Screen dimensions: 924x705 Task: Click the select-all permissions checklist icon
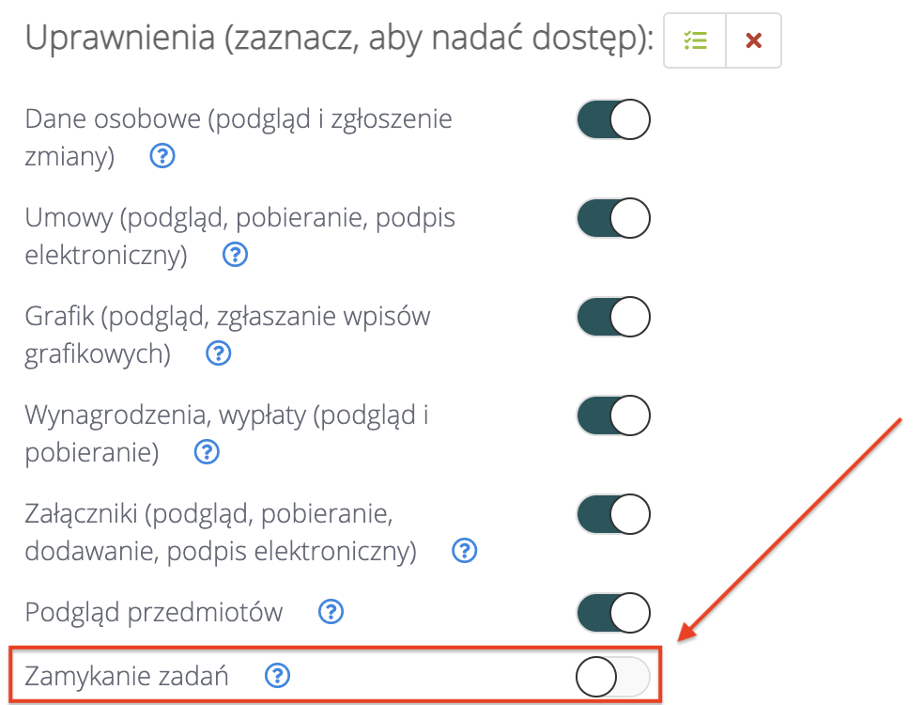click(695, 40)
